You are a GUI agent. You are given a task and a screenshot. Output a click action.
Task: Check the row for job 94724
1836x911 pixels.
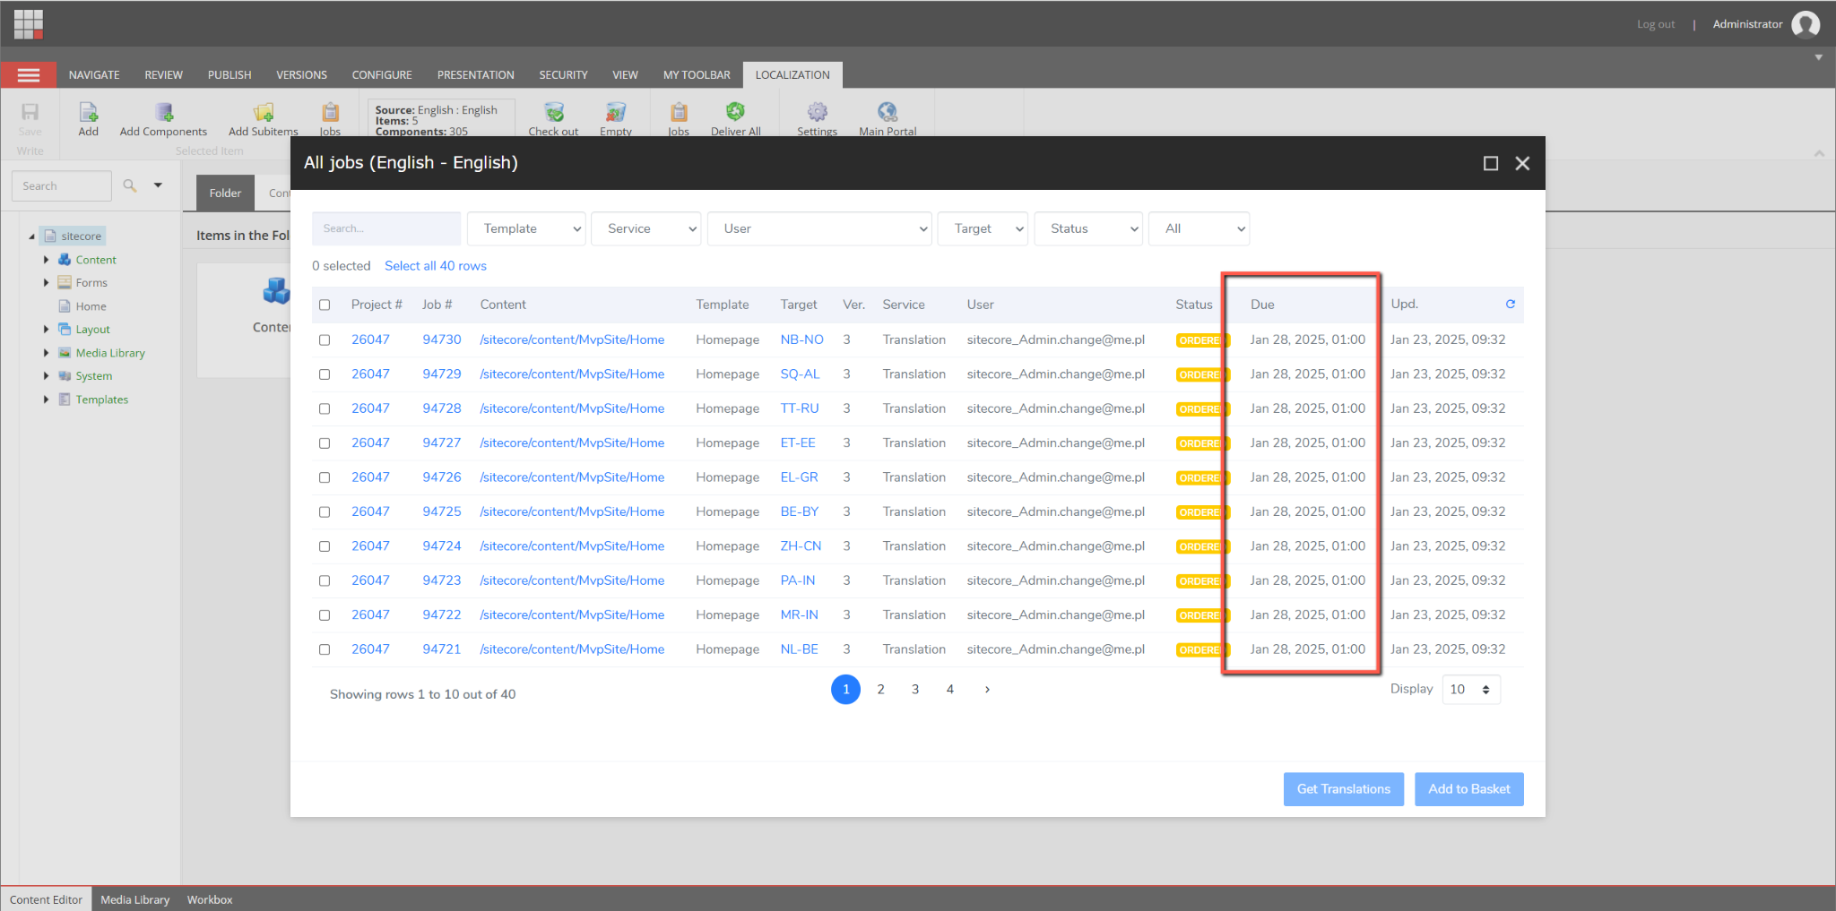[325, 546]
